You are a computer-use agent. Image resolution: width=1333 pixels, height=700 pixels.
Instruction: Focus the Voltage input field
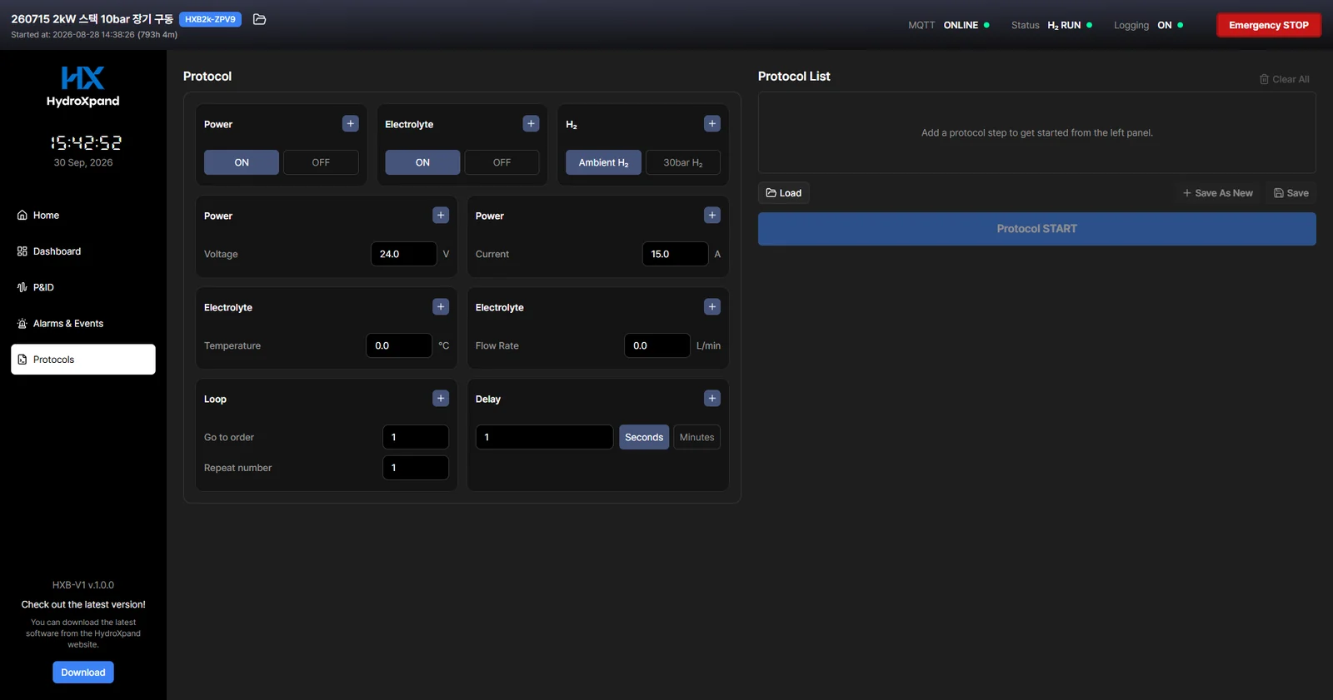(x=404, y=254)
